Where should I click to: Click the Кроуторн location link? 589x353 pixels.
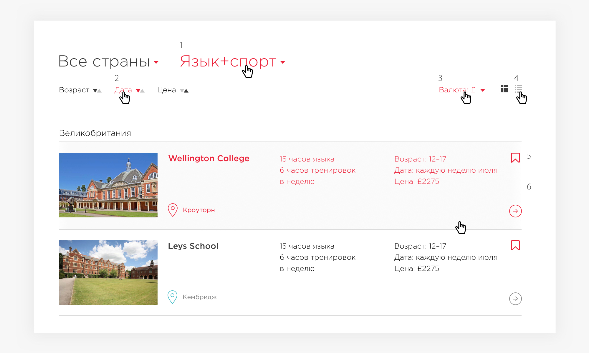pyautogui.click(x=199, y=210)
